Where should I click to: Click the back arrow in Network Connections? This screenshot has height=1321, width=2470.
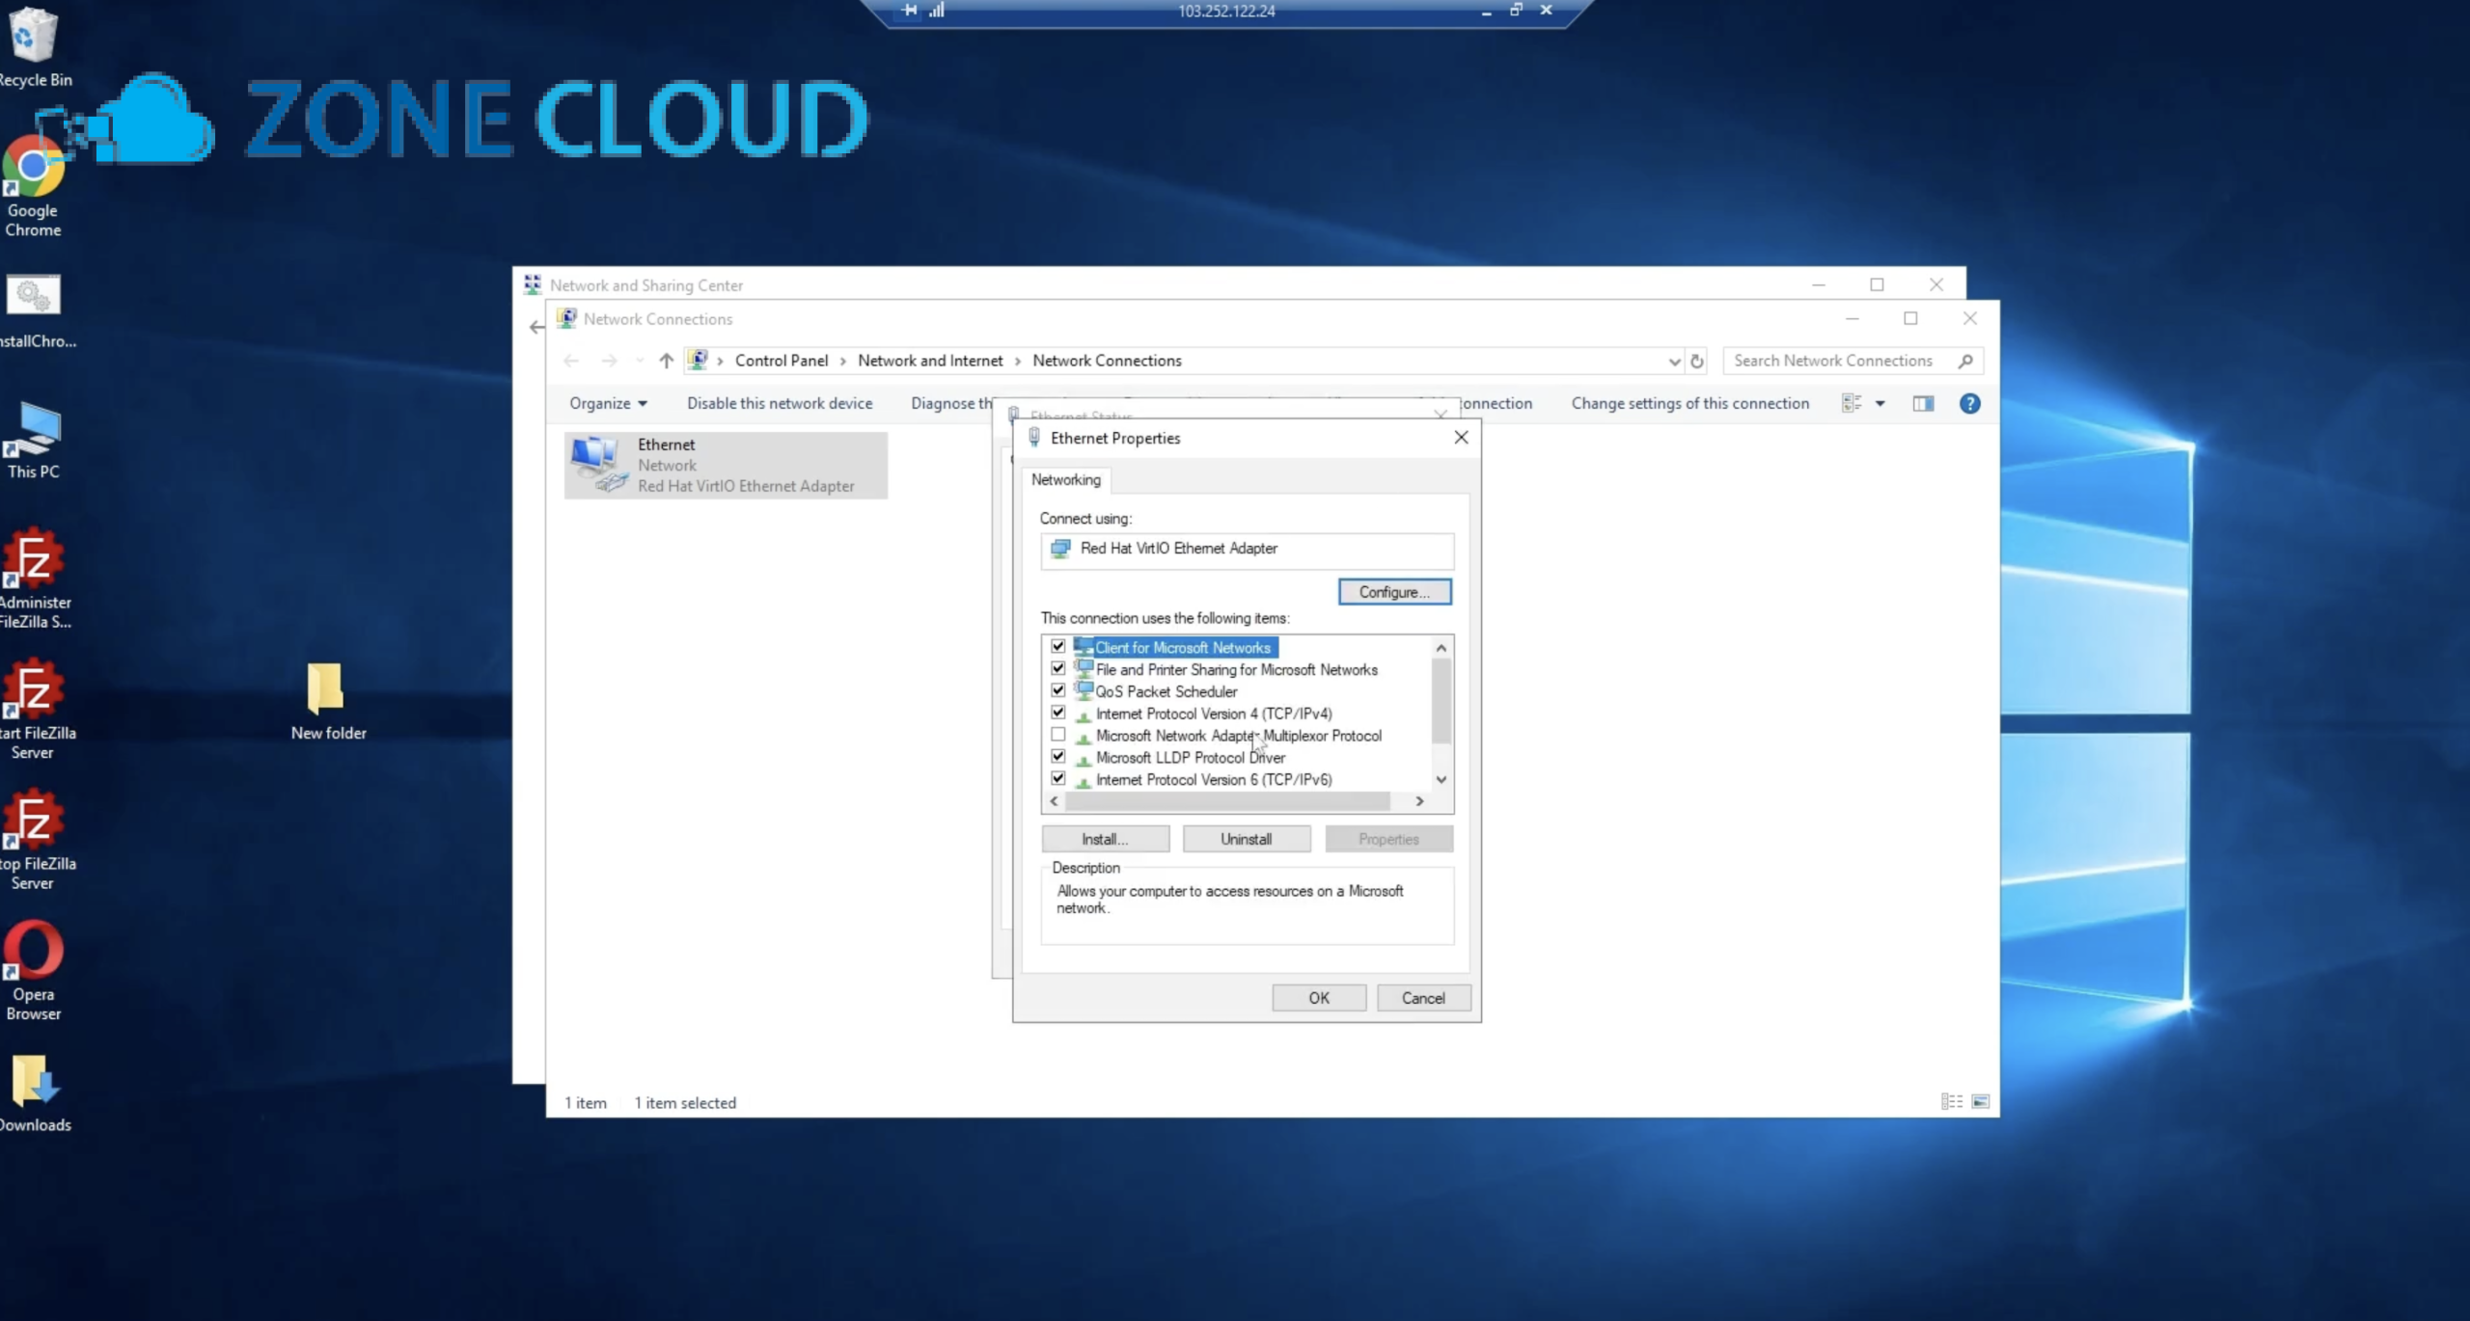tap(571, 361)
